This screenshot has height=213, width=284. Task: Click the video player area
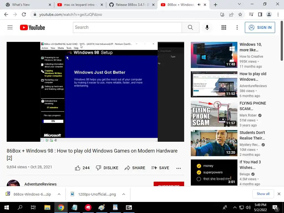click(95, 92)
